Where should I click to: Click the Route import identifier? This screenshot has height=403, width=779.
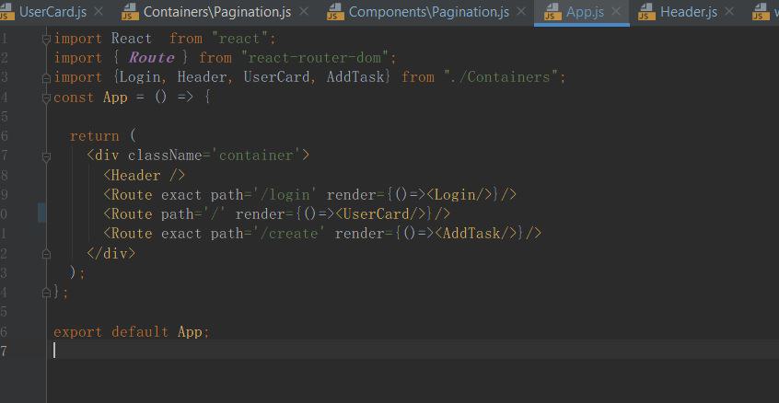[152, 58]
